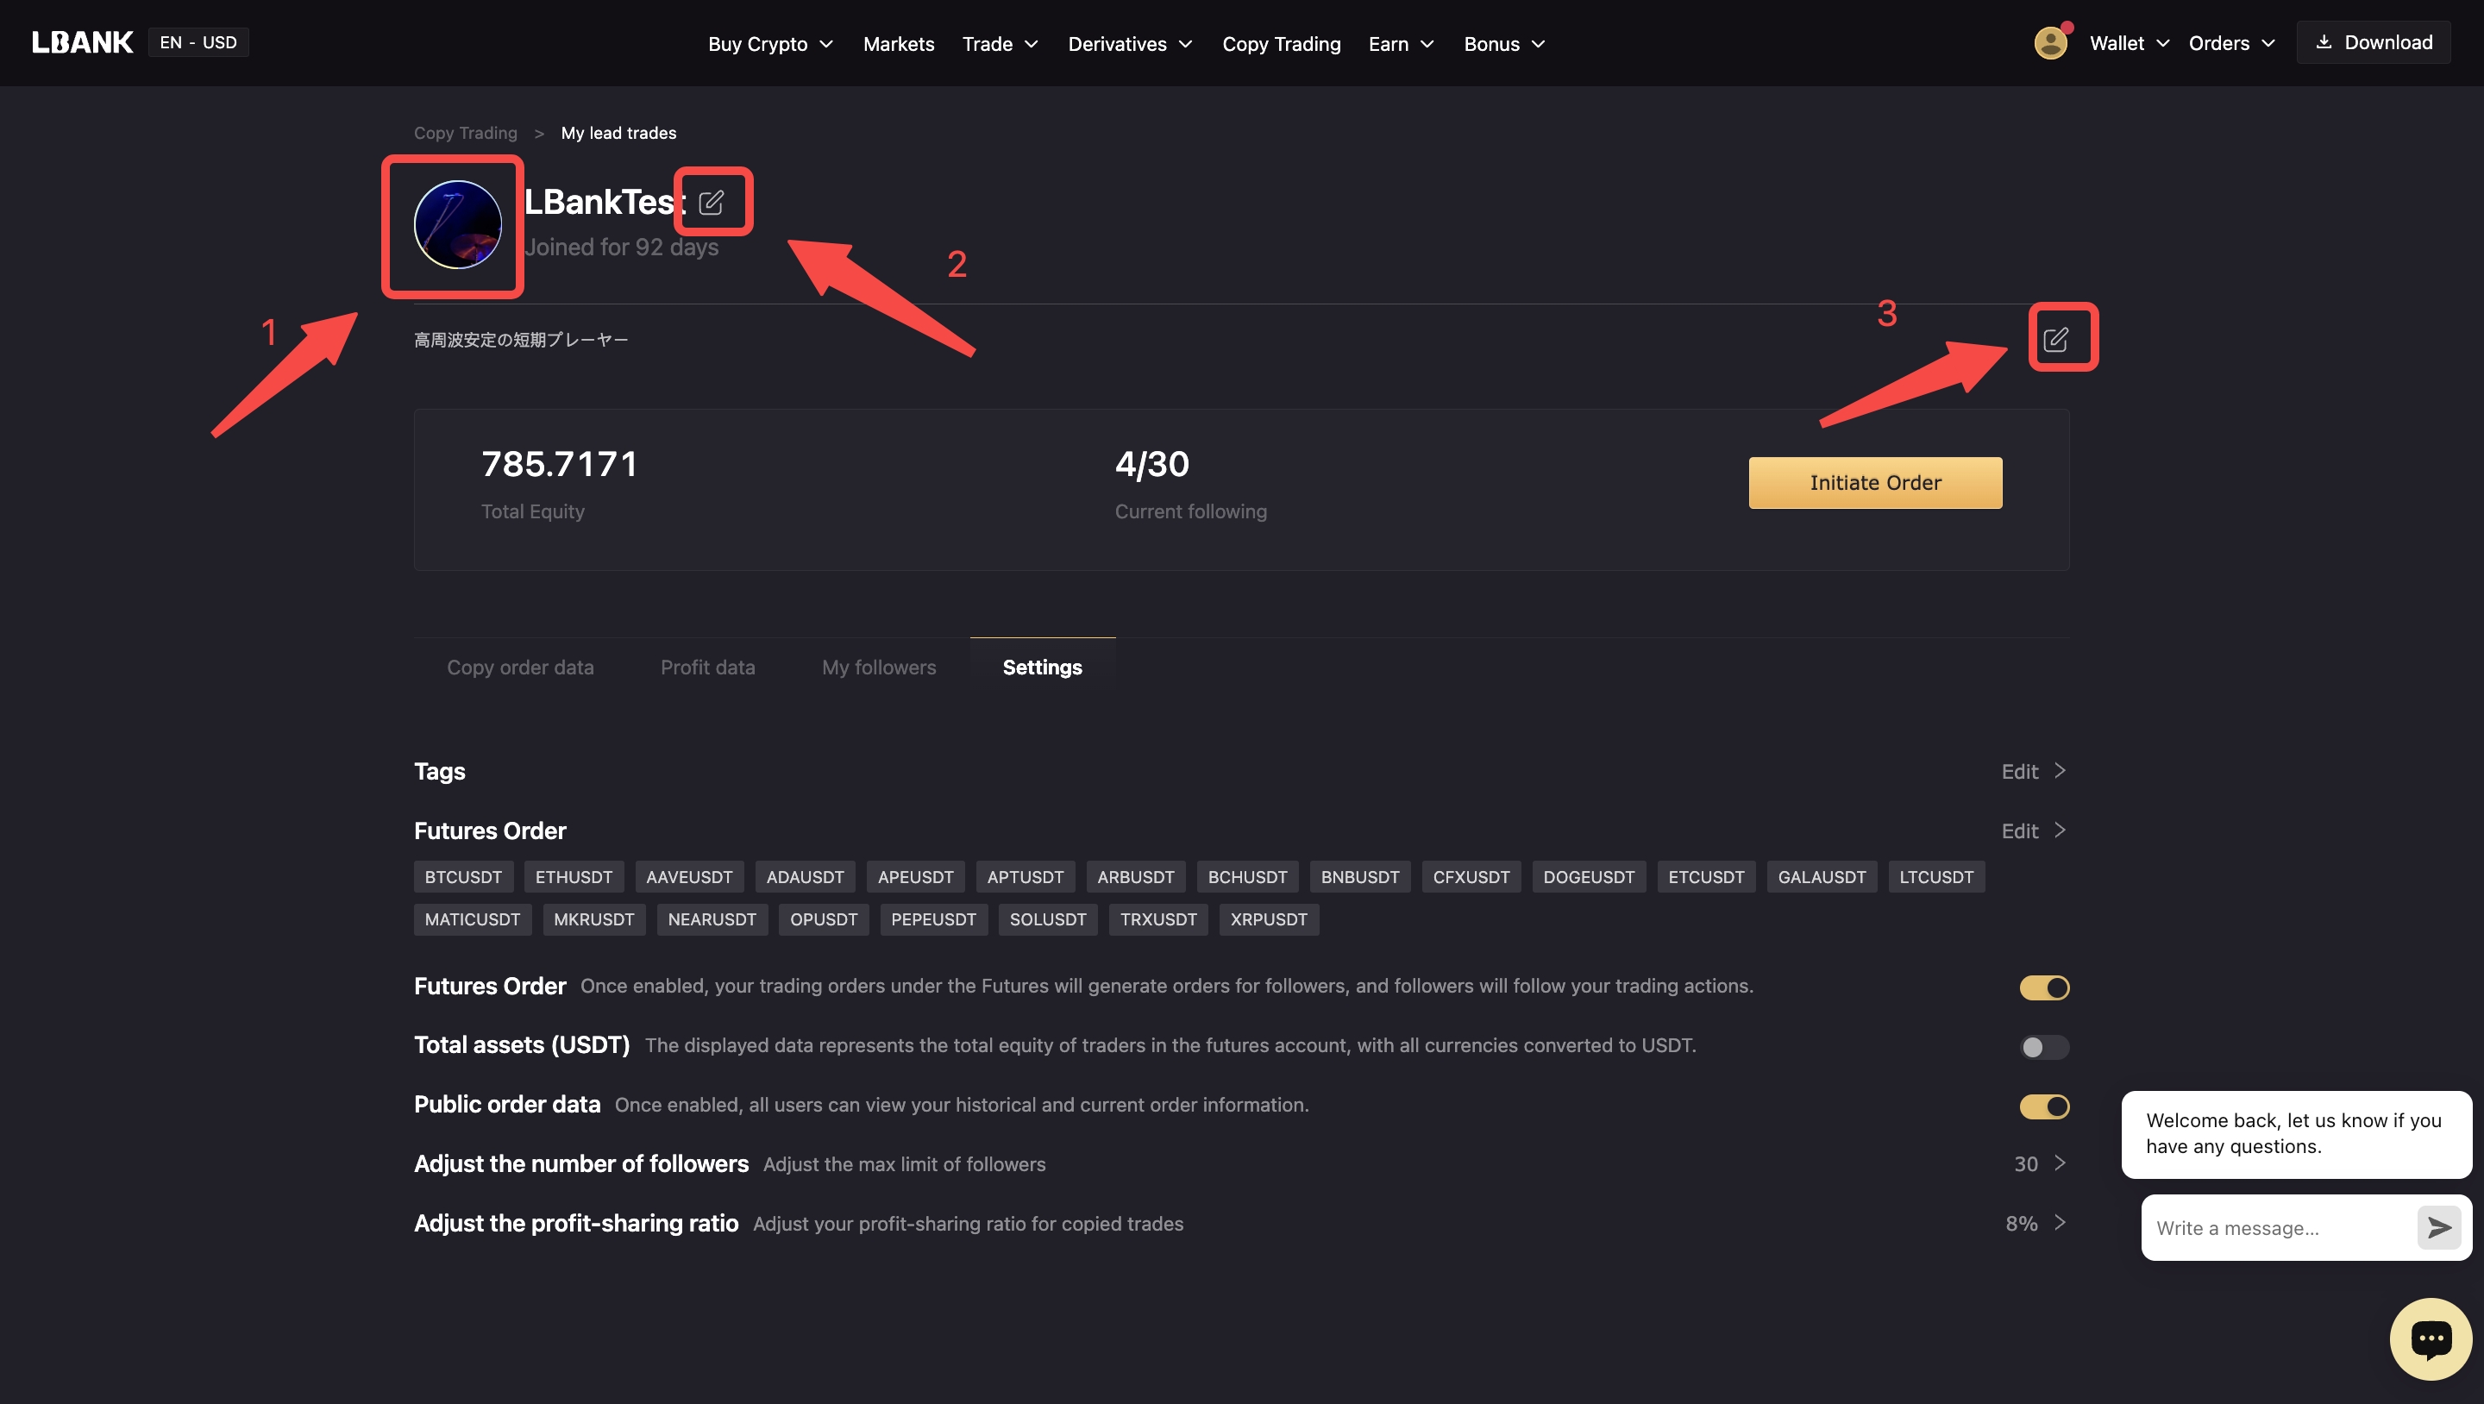Enable the Total assets (USDT) switch
This screenshot has width=2484, height=1404.
(2044, 1047)
